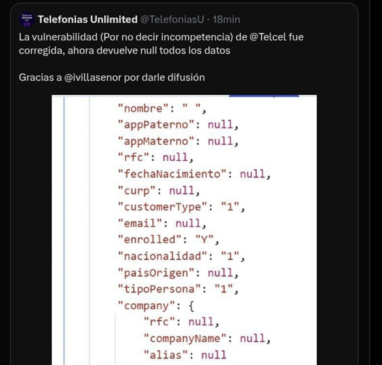This screenshot has height=365, width=382.
Task: Click the "company" object key
Action: (x=143, y=306)
